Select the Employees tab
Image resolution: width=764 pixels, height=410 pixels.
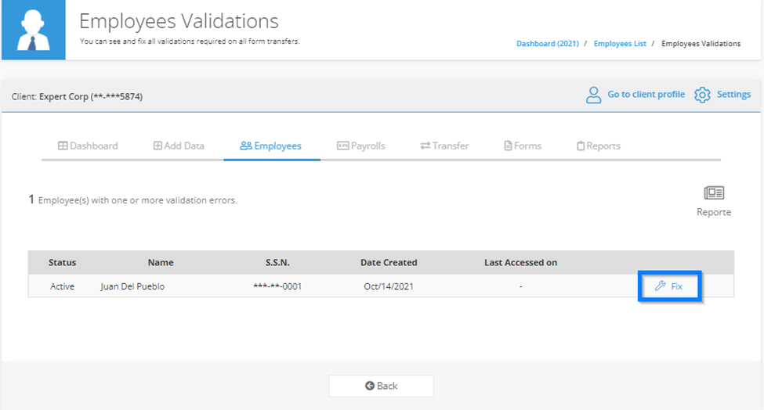(271, 146)
